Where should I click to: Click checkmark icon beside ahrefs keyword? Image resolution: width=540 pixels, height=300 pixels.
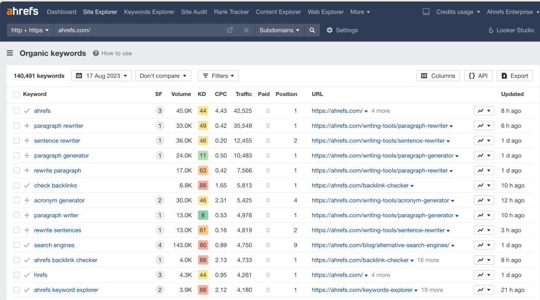(x=27, y=111)
